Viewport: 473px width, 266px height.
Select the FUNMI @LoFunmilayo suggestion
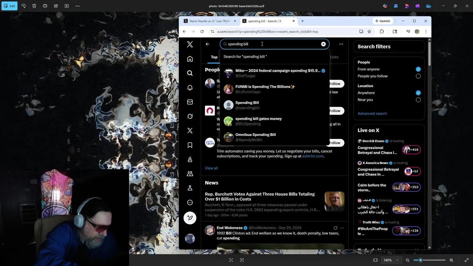275,89
